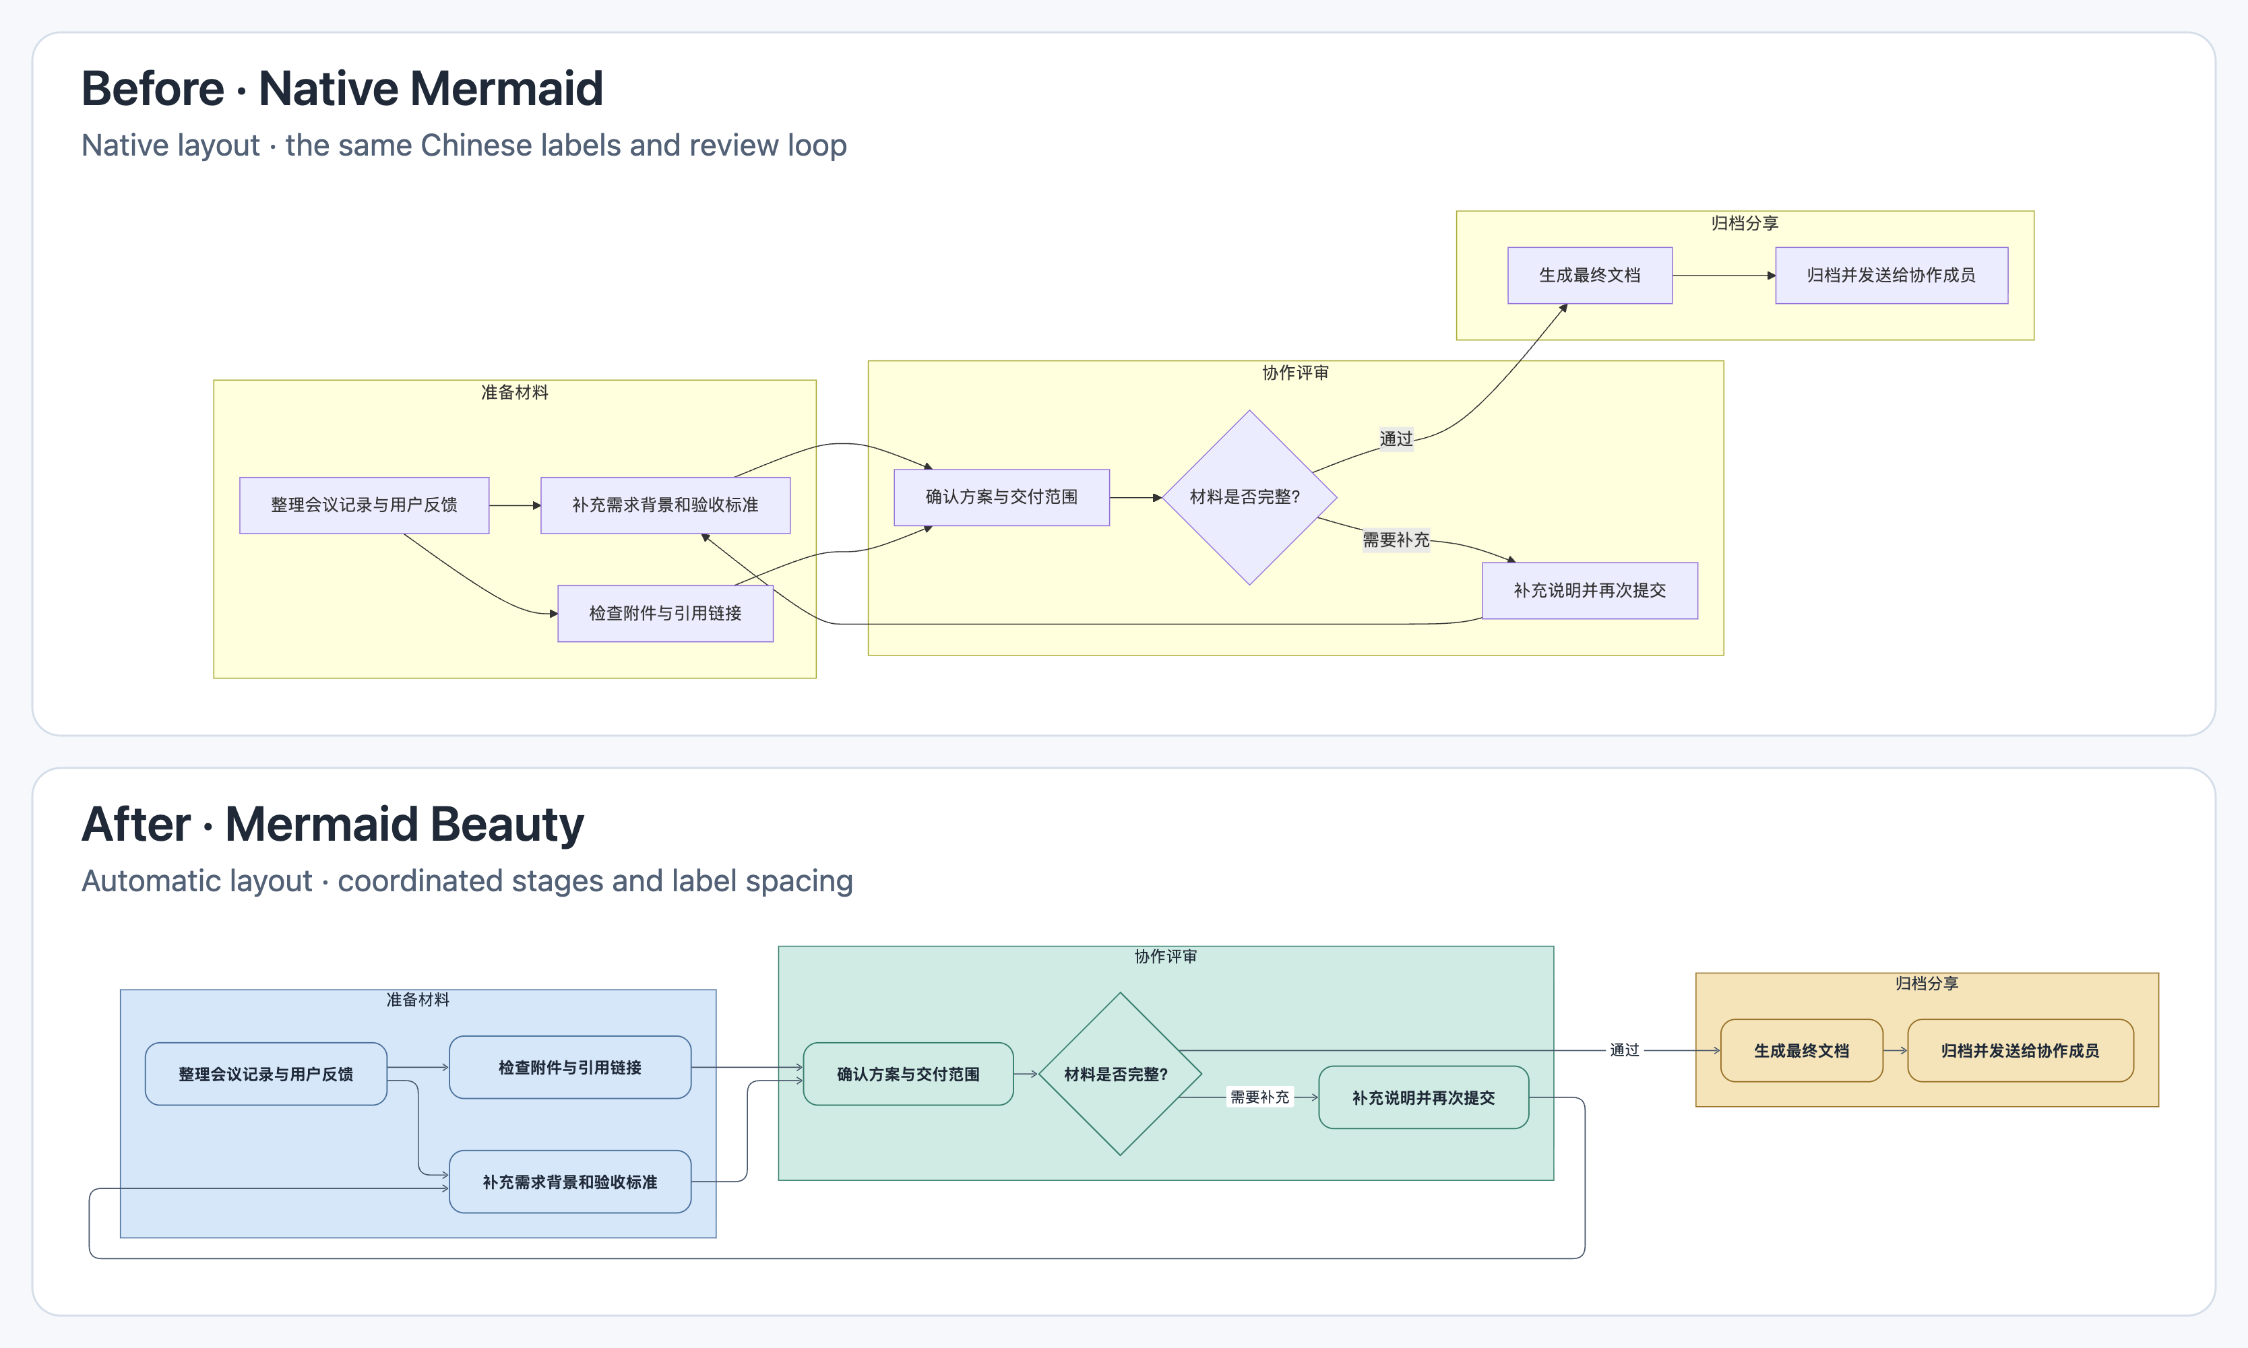Click the 'Automatic layout · coordinated stages and label spacing' subtitle

tap(467, 881)
